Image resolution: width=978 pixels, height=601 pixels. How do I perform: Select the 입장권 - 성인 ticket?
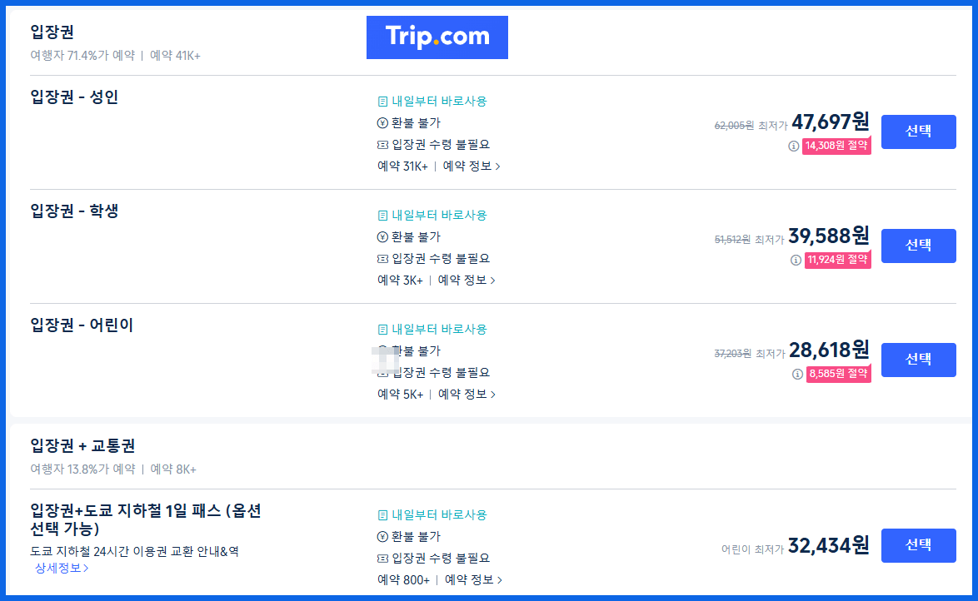[918, 132]
